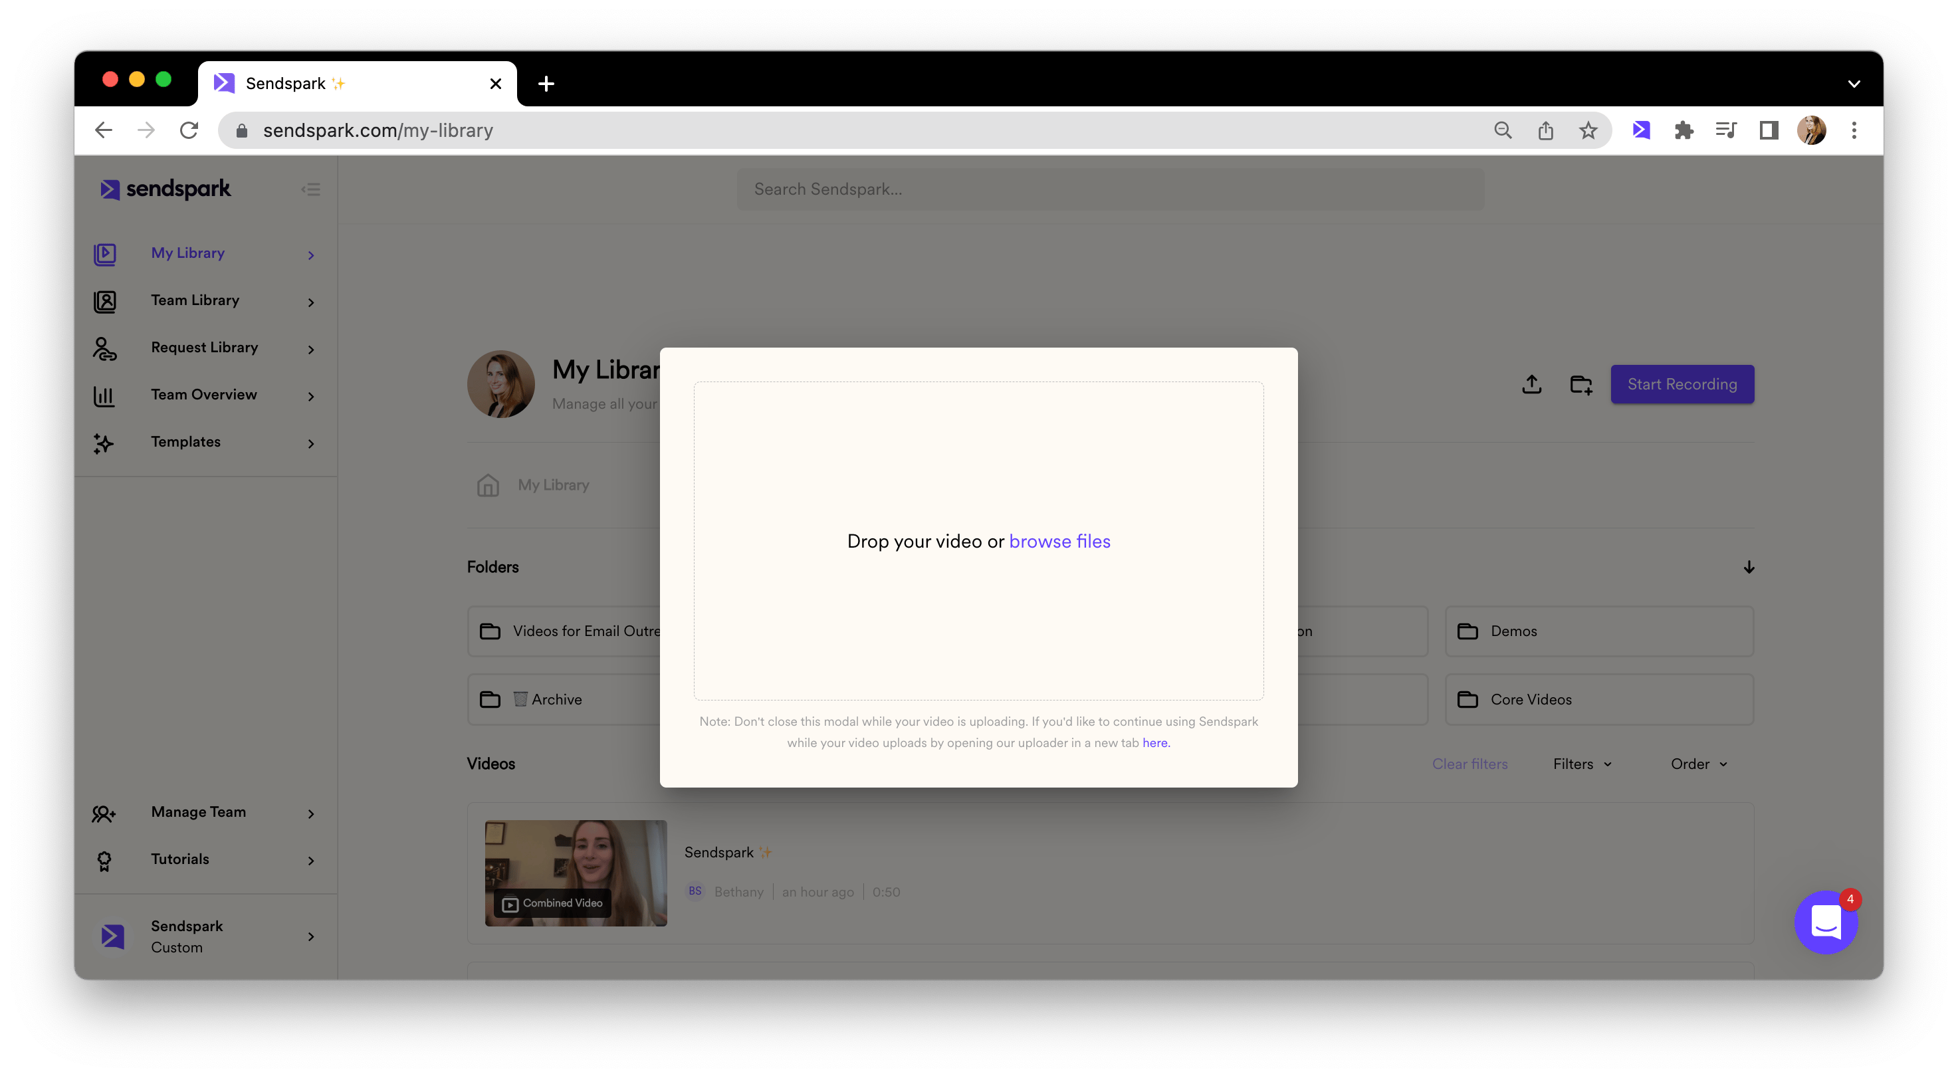This screenshot has height=1078, width=1958.
Task: Click the media control playlist icon
Action: coord(1726,131)
